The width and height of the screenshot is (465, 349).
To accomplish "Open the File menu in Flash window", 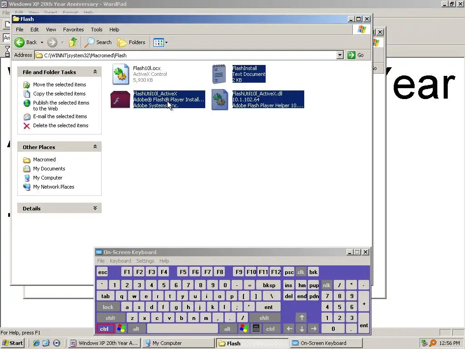I will point(20,30).
